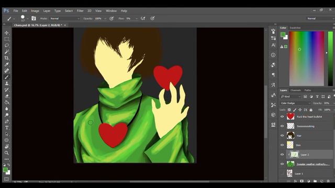Select the History Brush tool
This screenshot has width=335, height=188.
[7, 90]
